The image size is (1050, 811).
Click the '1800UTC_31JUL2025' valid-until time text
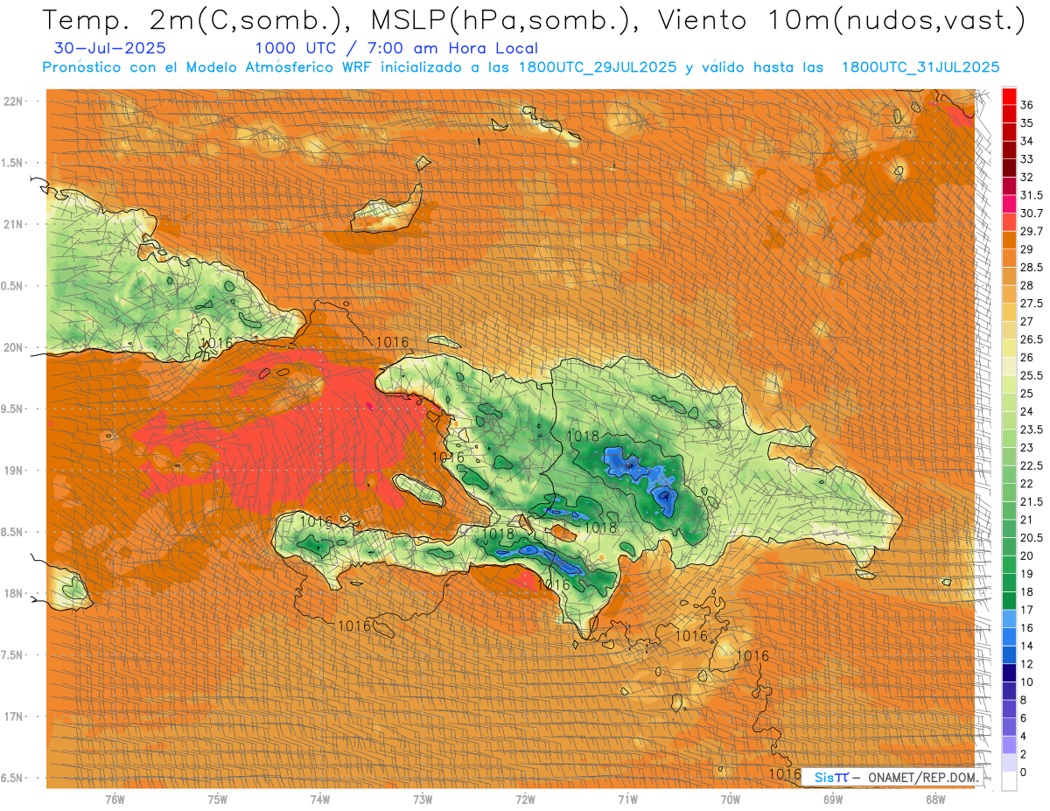(920, 67)
